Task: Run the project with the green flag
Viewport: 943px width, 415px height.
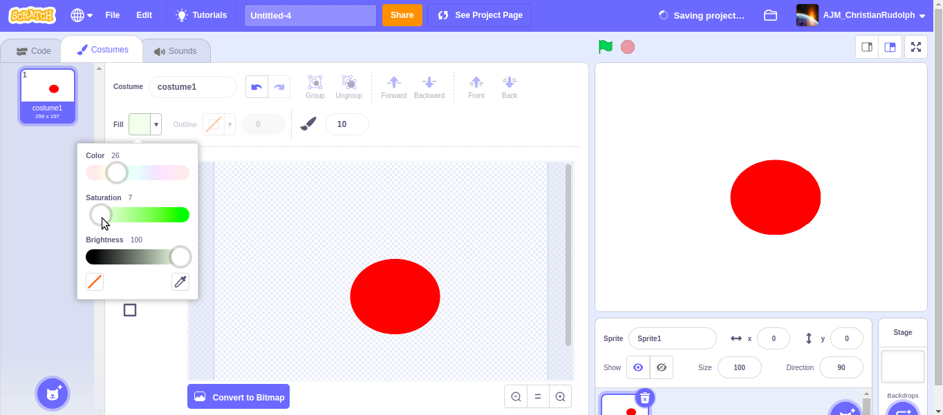Action: coord(604,46)
